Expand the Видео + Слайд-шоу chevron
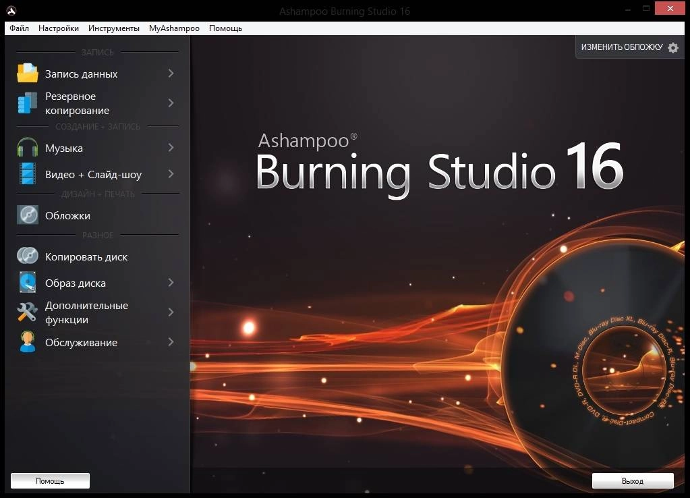 pos(171,174)
